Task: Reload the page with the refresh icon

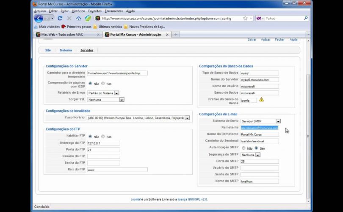Action: click(x=60, y=18)
